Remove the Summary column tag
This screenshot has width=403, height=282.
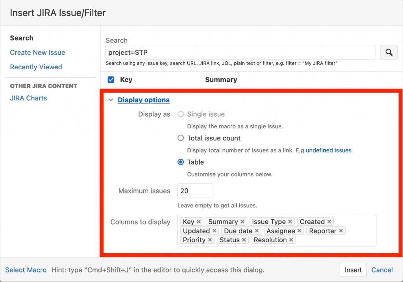pyautogui.click(x=242, y=221)
